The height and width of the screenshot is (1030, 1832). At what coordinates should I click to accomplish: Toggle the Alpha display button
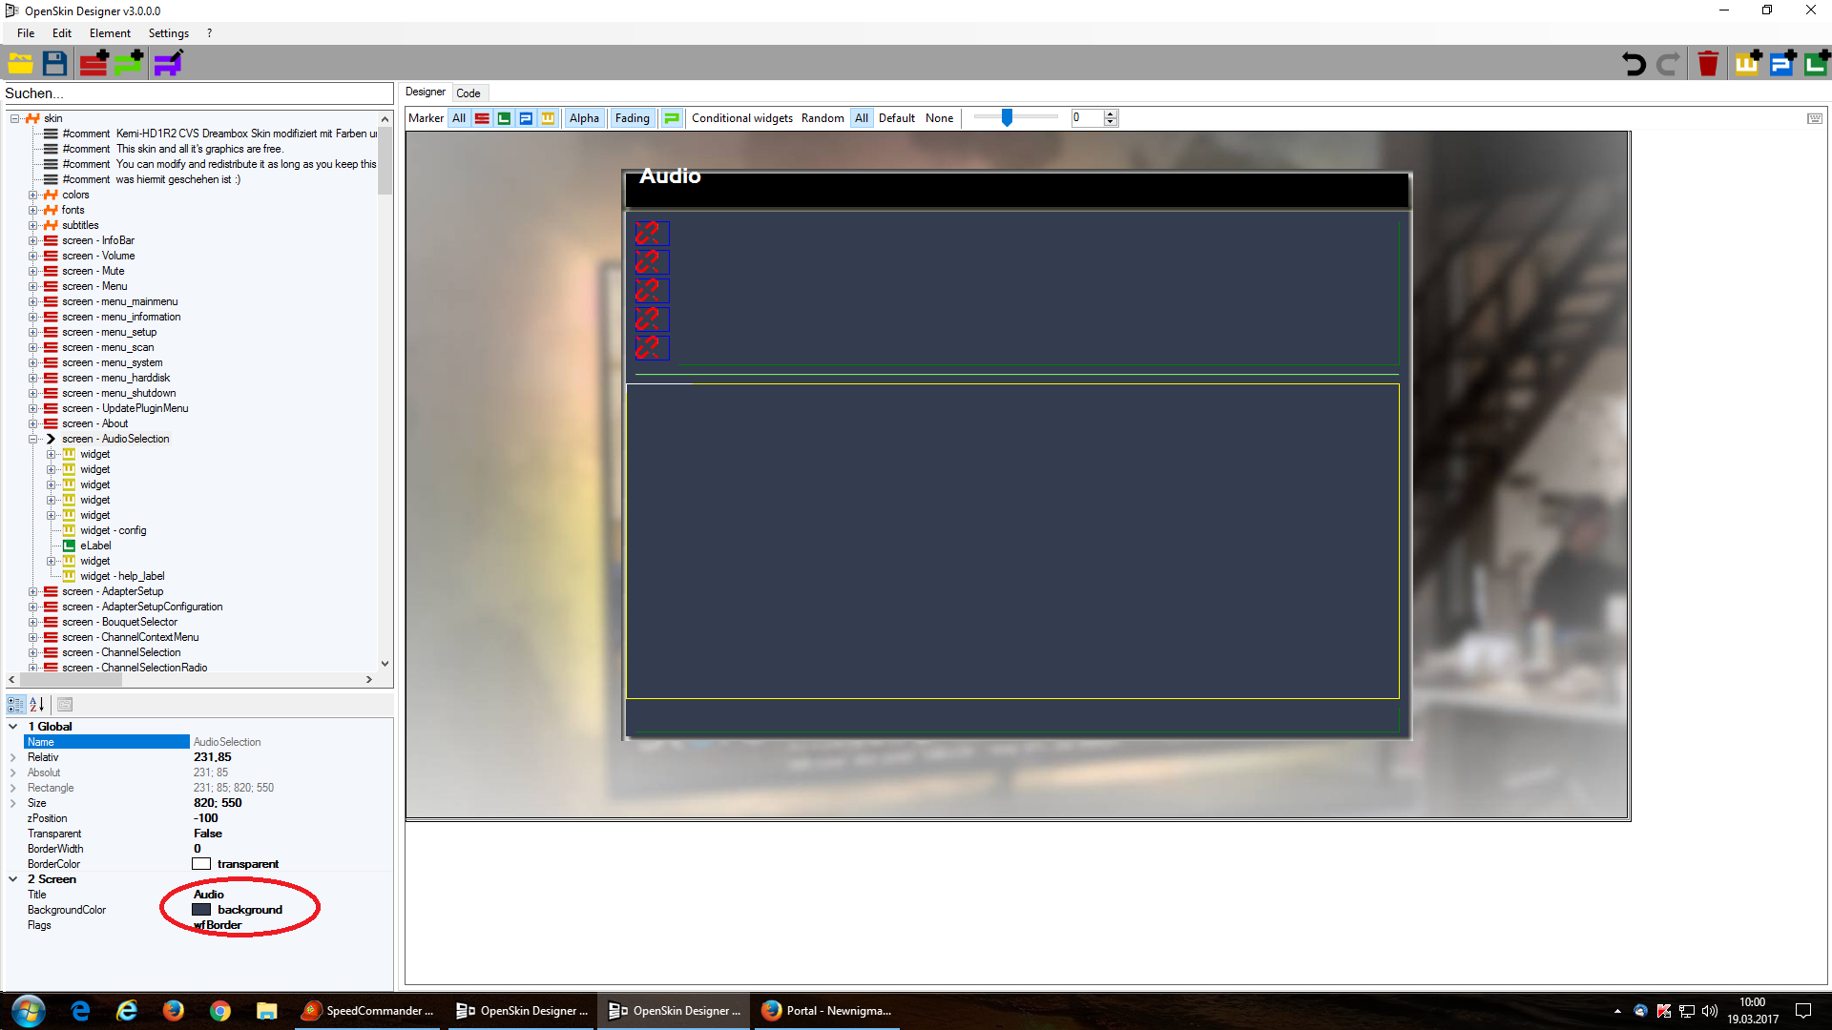tap(584, 118)
